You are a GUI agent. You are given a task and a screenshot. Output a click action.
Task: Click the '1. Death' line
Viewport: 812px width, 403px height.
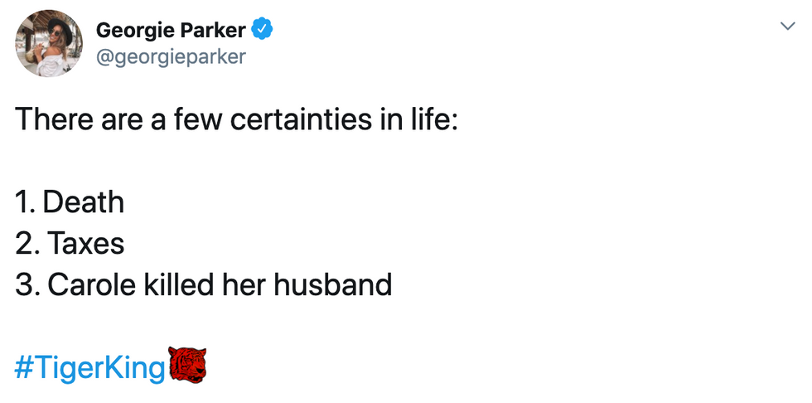[70, 202]
